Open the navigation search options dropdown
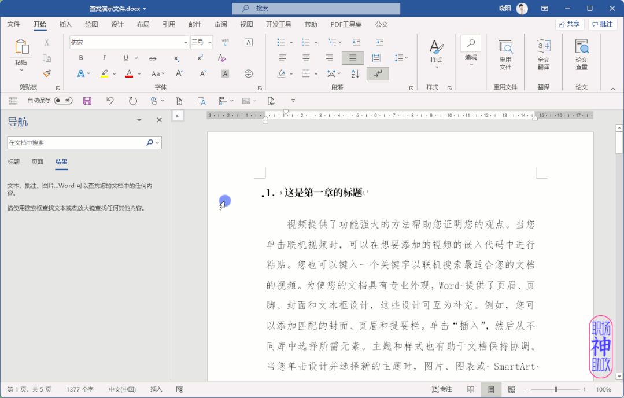This screenshot has height=398, width=624. pyautogui.click(x=158, y=142)
